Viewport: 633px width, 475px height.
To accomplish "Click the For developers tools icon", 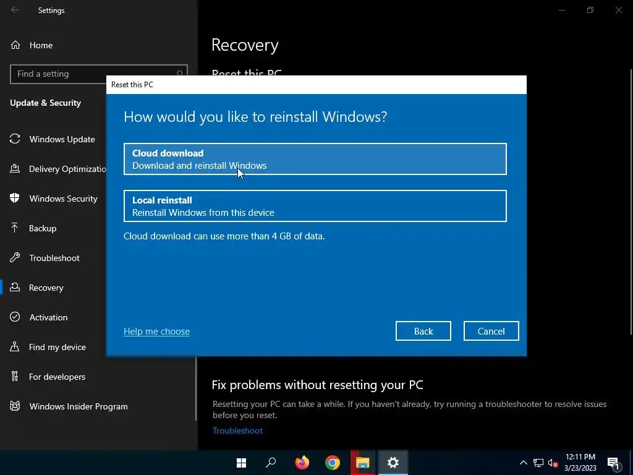I will pyautogui.click(x=15, y=377).
